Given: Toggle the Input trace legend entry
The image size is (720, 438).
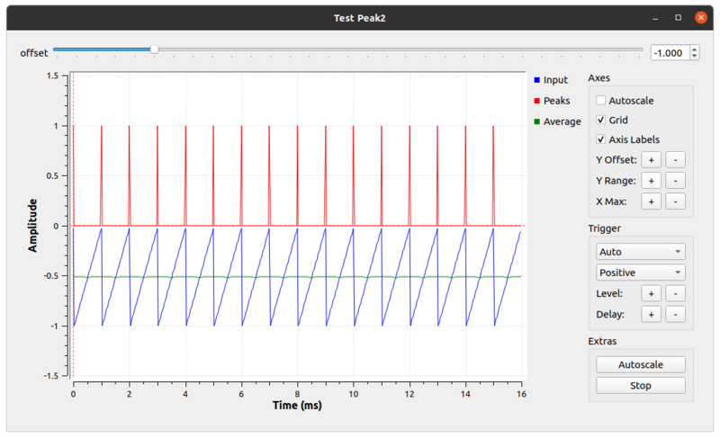Looking at the screenshot, I should (x=551, y=80).
